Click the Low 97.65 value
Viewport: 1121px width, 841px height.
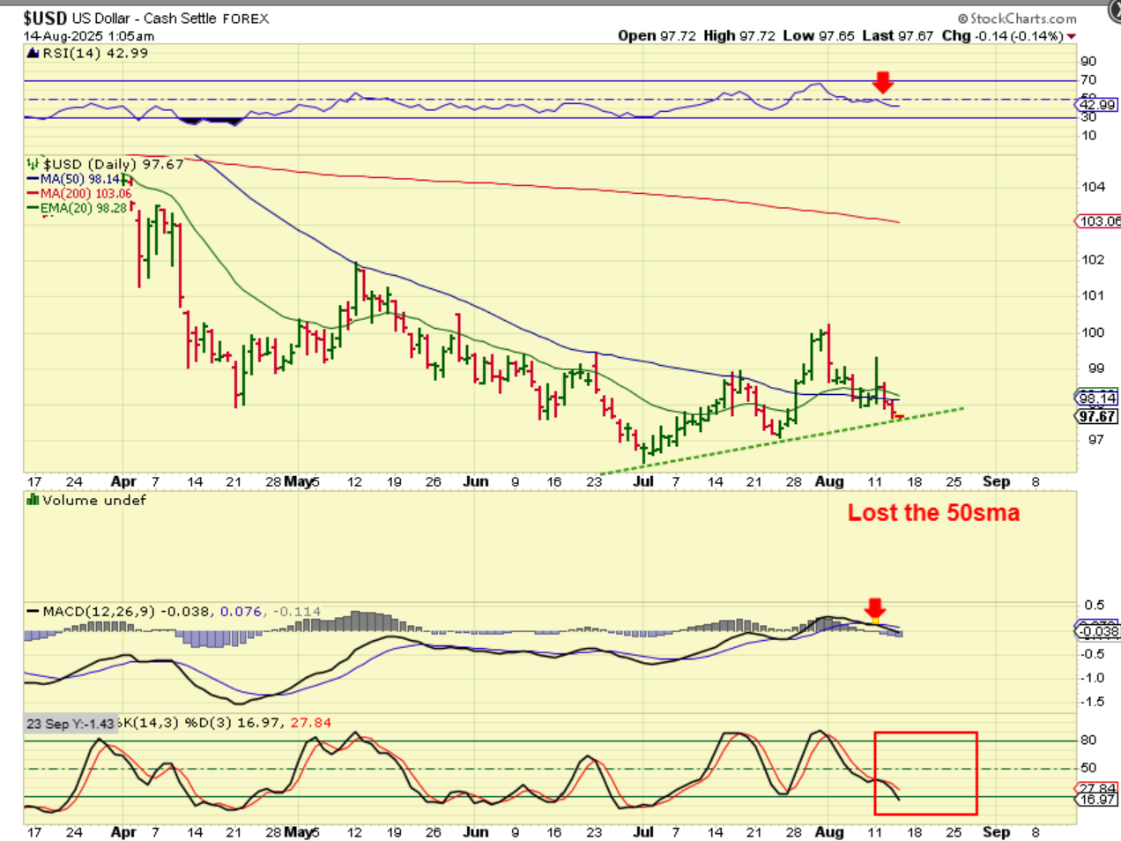click(x=819, y=35)
